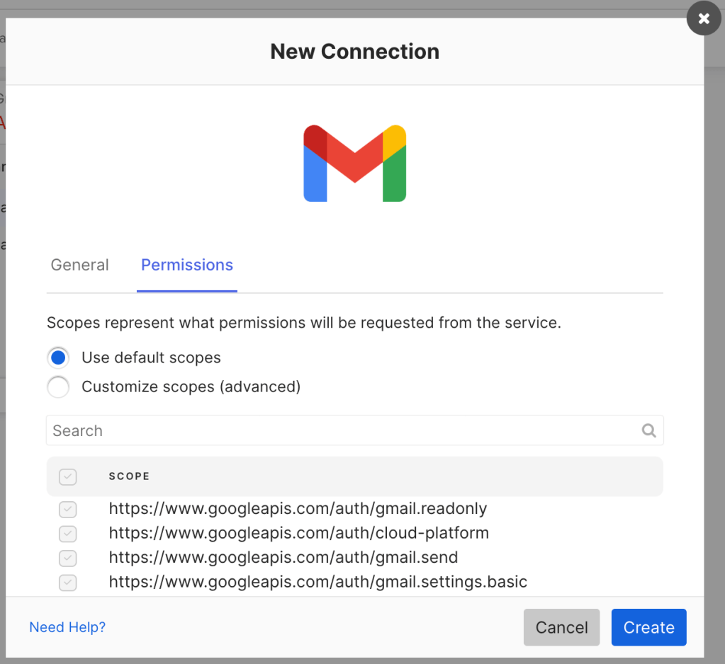
Task: Click the Create button
Action: click(x=648, y=627)
